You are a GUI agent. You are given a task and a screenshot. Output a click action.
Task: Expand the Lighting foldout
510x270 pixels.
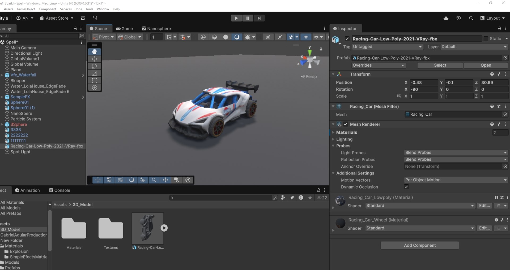[x=333, y=139]
